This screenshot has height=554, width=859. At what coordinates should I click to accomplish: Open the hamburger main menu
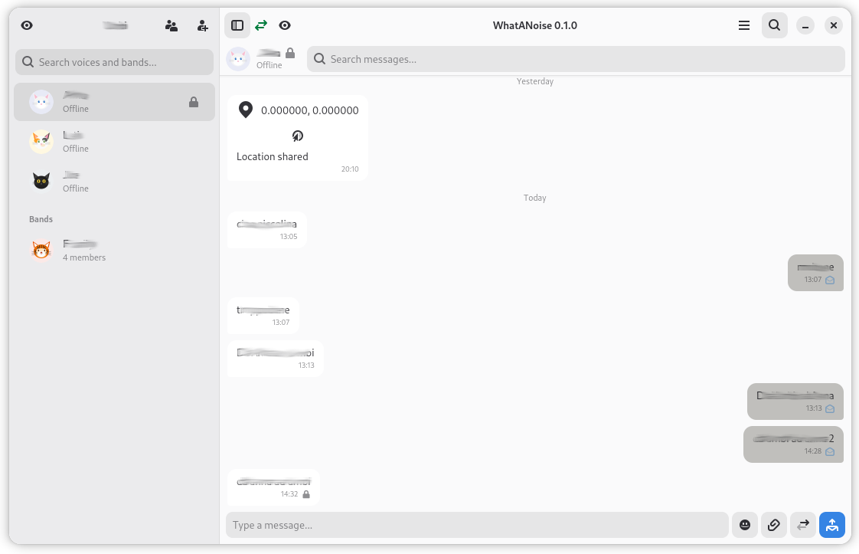tap(743, 25)
